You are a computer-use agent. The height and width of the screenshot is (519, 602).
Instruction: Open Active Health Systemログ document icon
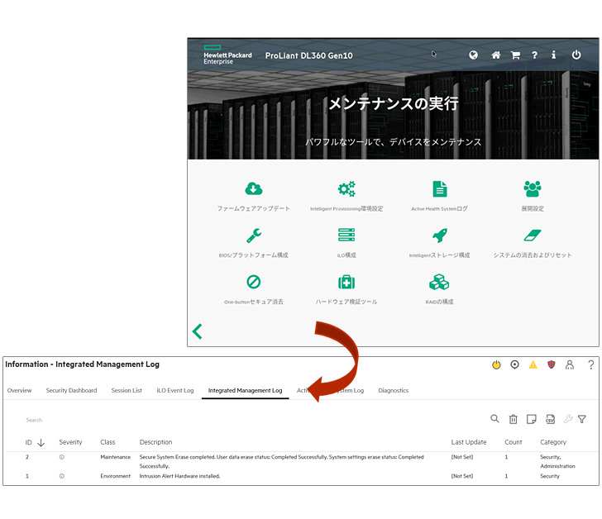point(440,188)
